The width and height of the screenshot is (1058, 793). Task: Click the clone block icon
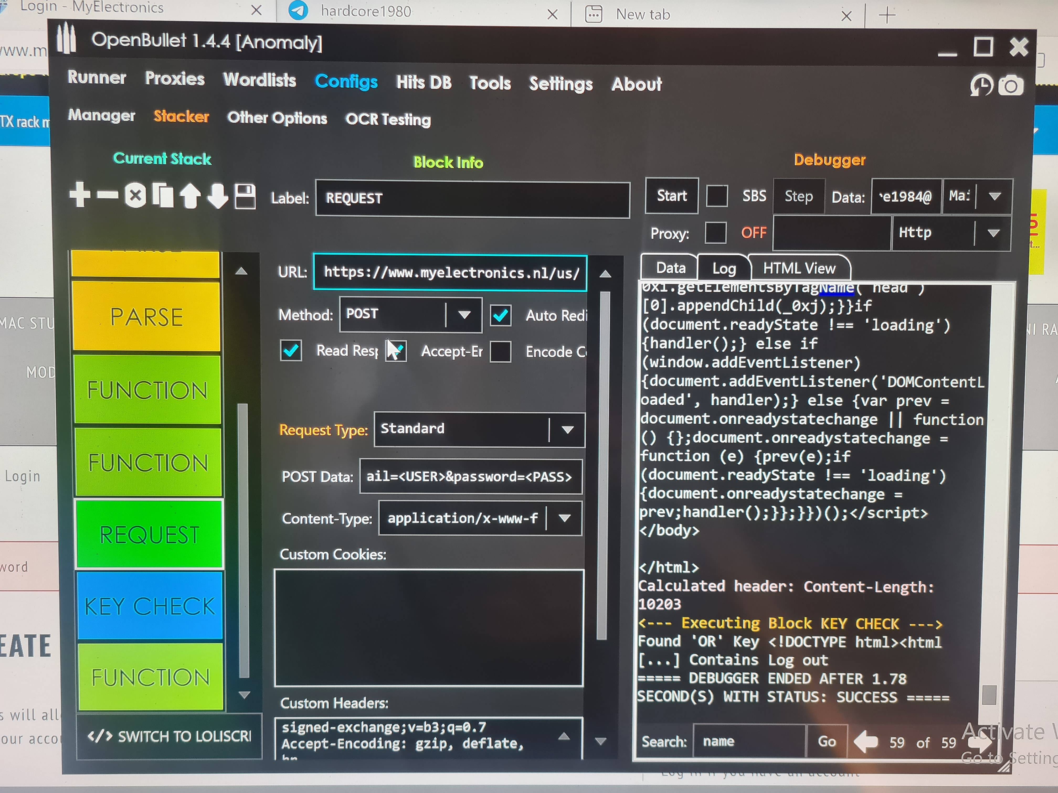click(163, 196)
